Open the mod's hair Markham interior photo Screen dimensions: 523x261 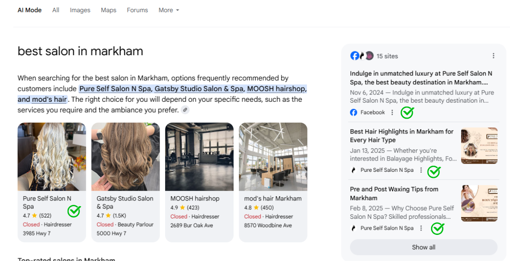pyautogui.click(x=273, y=157)
